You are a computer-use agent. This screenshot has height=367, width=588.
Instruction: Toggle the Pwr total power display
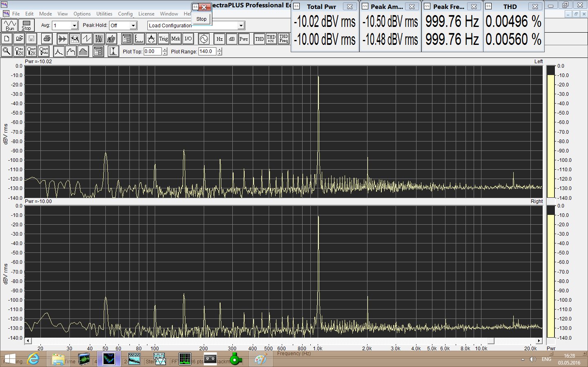pyautogui.click(x=244, y=39)
